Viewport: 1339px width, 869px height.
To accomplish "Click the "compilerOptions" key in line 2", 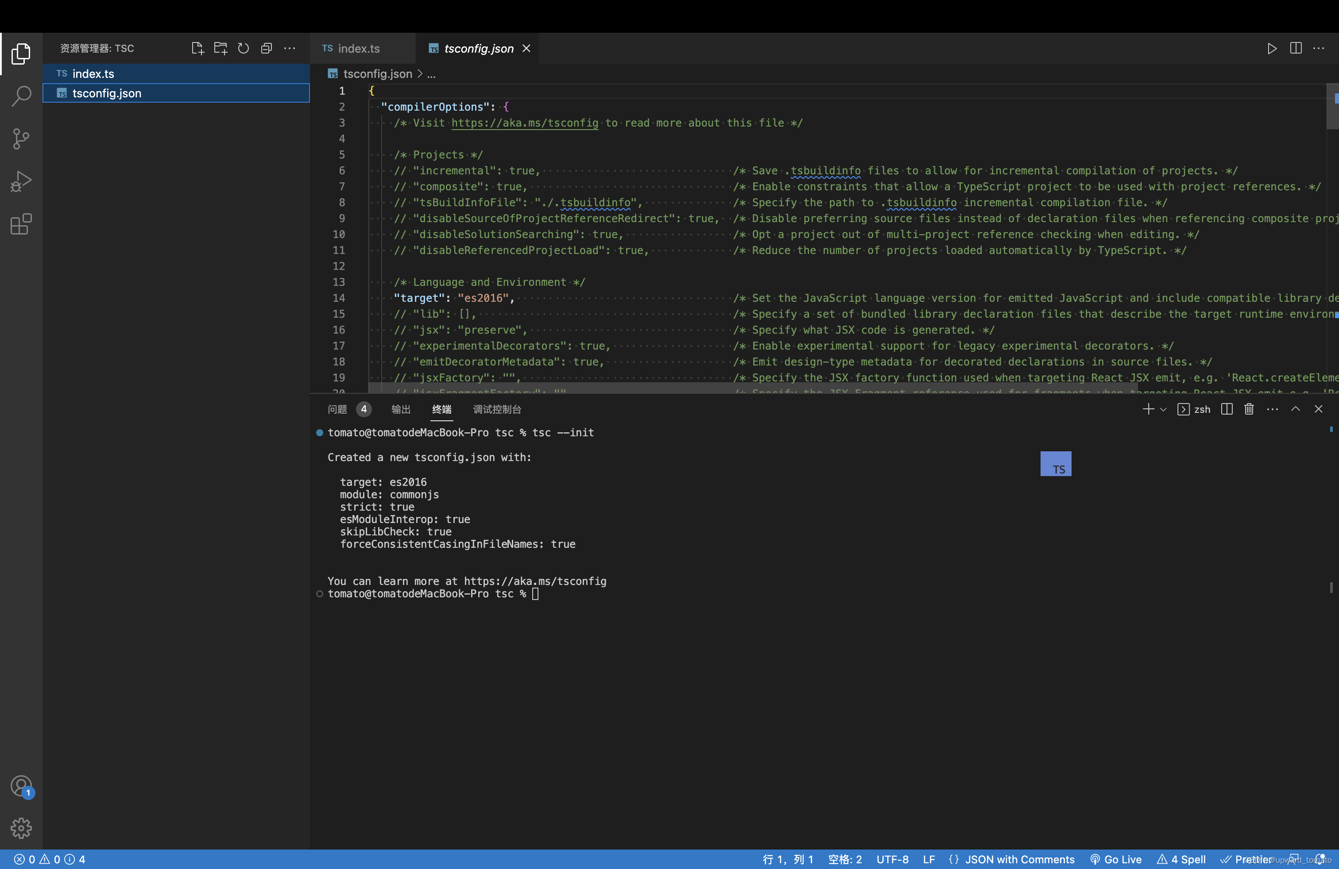I will pyautogui.click(x=435, y=107).
